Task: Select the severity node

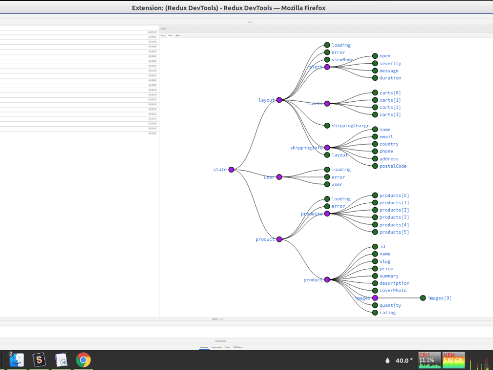Action: (x=375, y=63)
